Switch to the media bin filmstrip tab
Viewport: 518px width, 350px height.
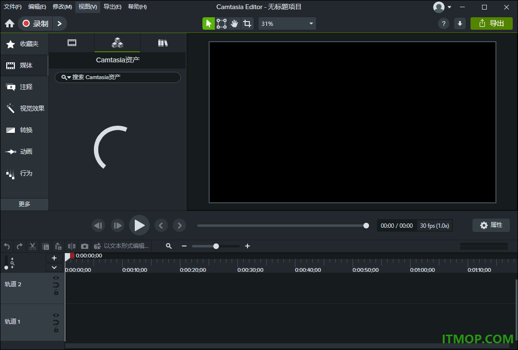[x=71, y=43]
